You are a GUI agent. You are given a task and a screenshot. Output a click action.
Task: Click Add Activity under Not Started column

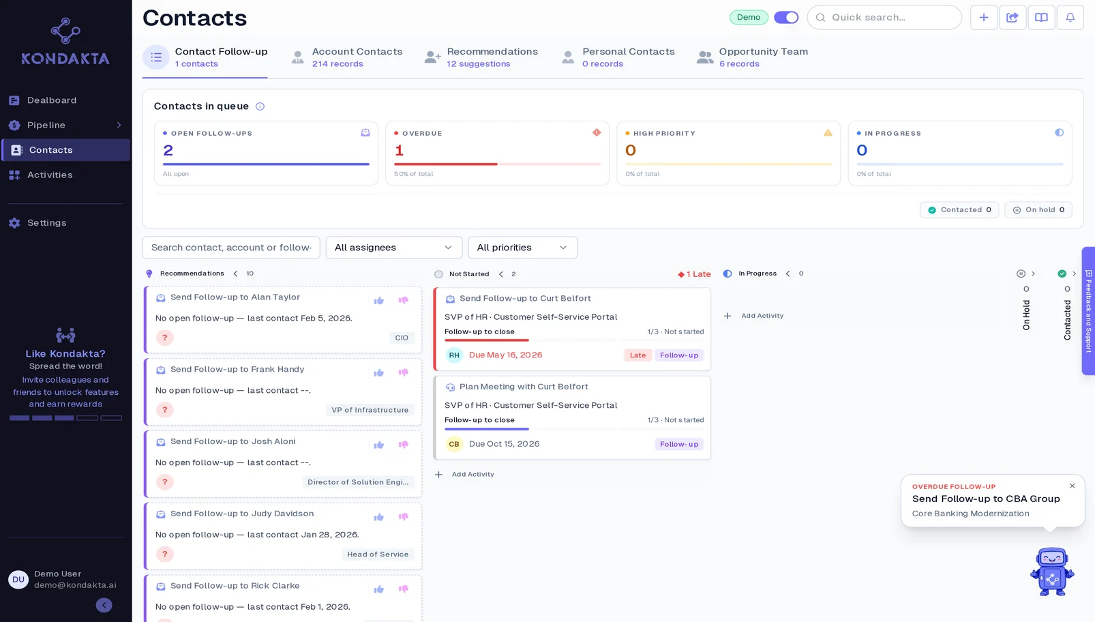464,475
